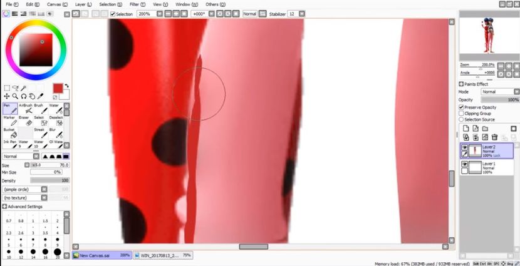Select the Pen tool
This screenshot has width=520, height=266.
10,108
